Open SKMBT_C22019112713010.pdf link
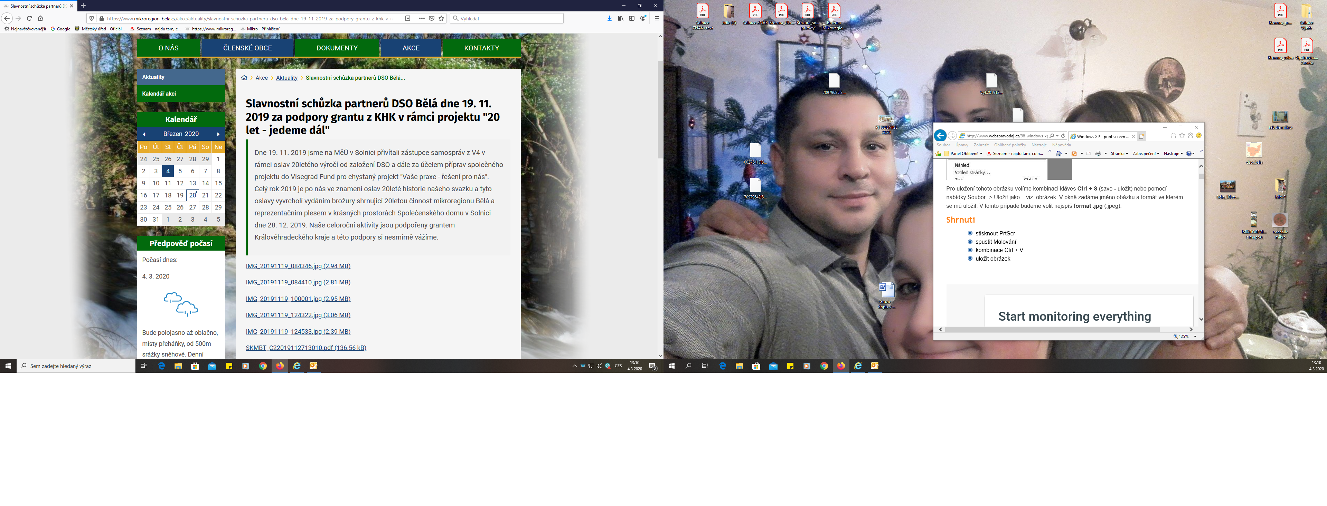Viewport: 1327px width, 506px height. pos(305,348)
